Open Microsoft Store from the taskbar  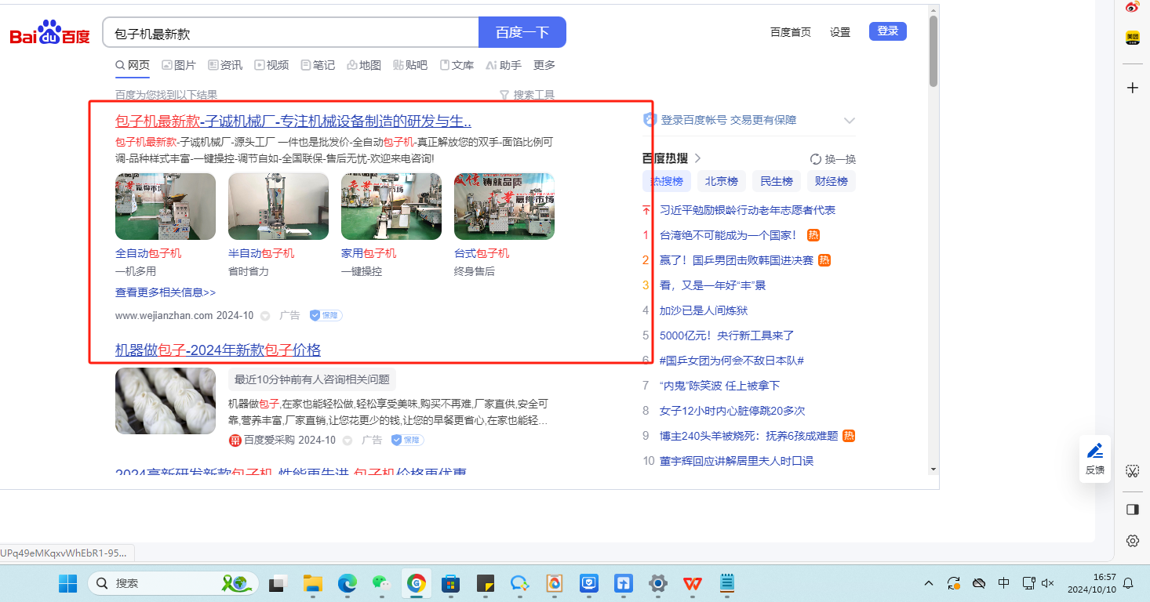[450, 583]
